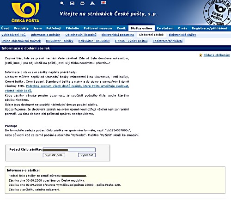Click the star icon next to Přidat k oblíbeným
Screen dimensions: 231x202
pos(201,55)
